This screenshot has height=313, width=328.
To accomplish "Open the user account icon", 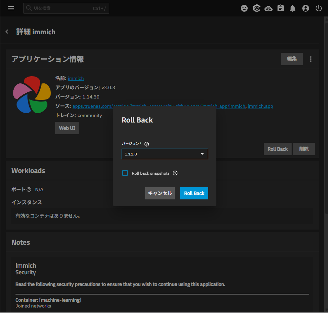I will coord(305,8).
